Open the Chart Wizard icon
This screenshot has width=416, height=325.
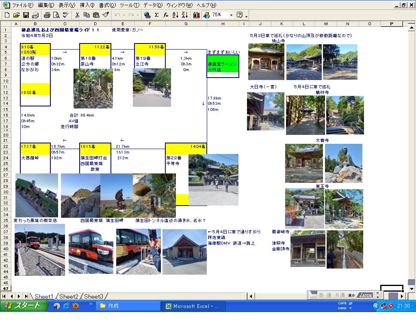197,15
